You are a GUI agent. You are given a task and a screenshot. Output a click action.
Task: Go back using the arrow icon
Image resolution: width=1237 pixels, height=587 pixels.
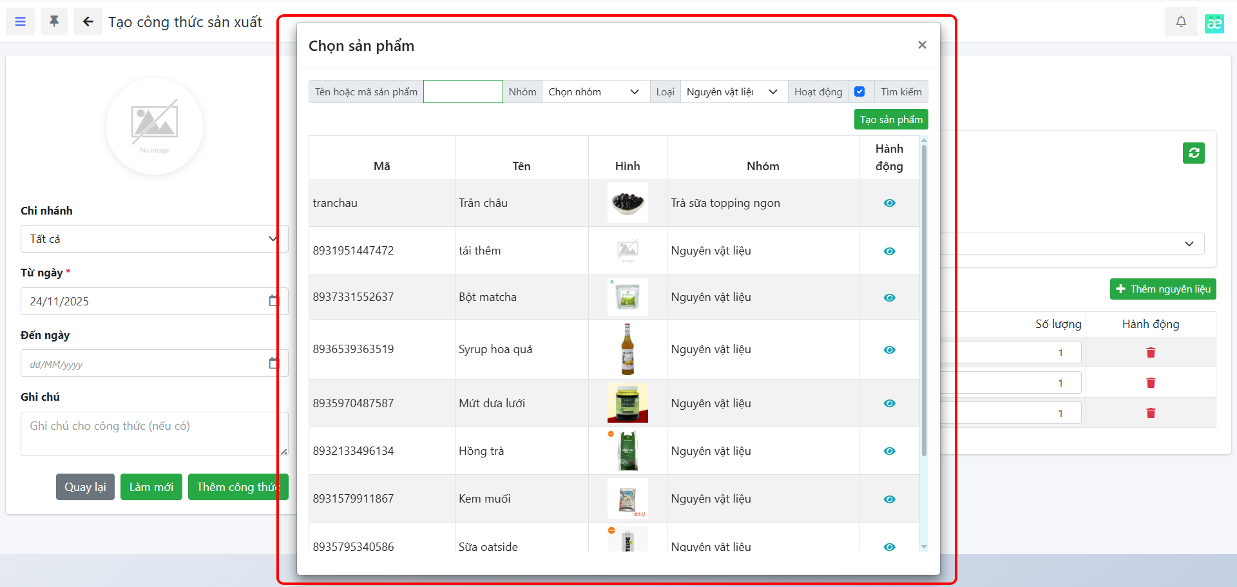[88, 22]
